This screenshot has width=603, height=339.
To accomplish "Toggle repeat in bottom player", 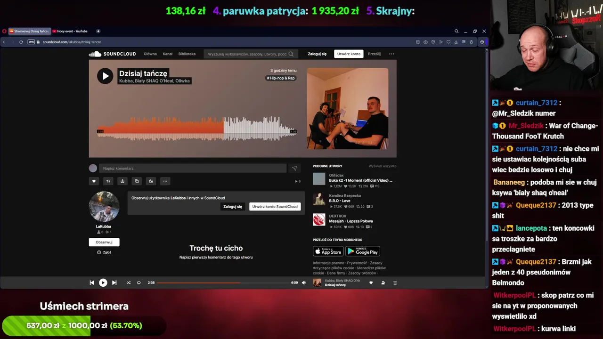I will pyautogui.click(x=139, y=282).
